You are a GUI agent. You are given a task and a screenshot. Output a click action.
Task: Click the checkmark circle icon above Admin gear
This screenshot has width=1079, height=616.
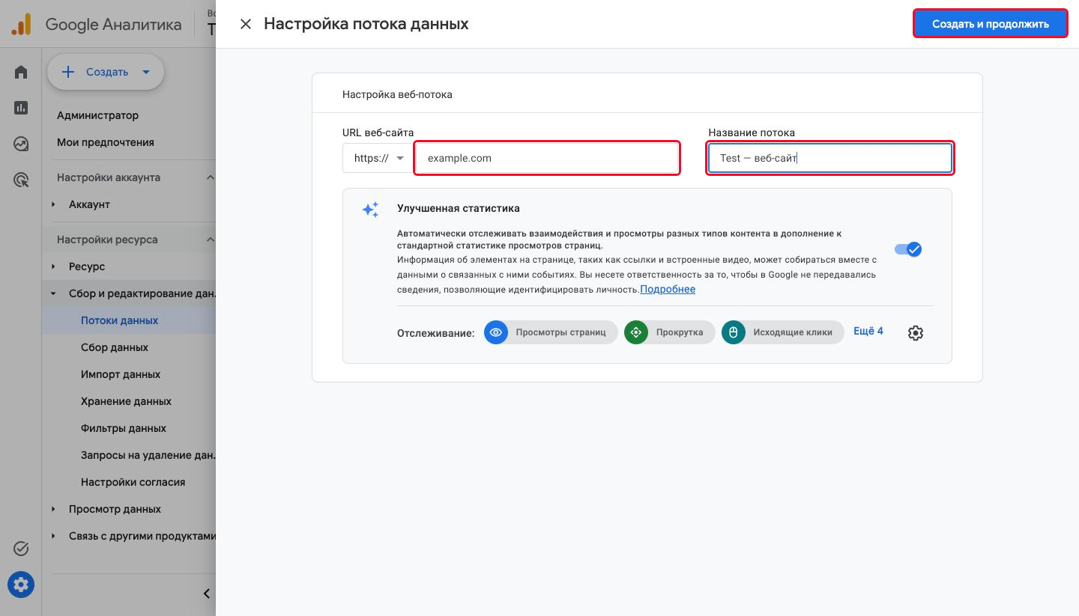point(21,549)
